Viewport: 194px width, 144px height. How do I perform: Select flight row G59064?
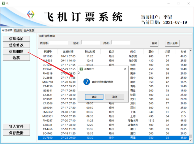click(114, 108)
